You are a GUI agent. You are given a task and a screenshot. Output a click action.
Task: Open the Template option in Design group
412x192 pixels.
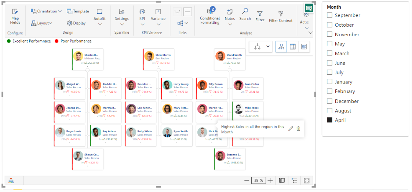point(78,11)
